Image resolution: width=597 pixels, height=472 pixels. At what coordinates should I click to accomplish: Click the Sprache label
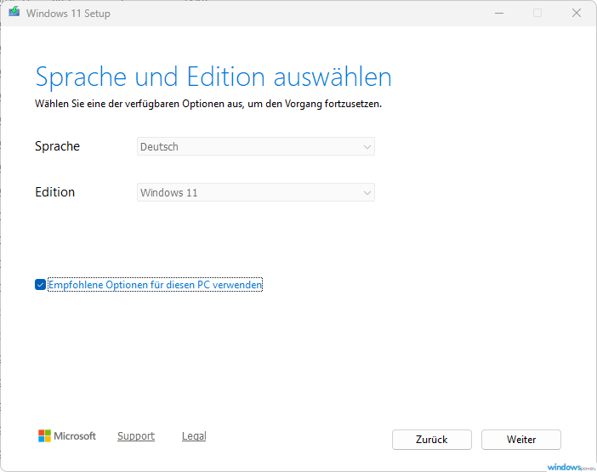58,146
